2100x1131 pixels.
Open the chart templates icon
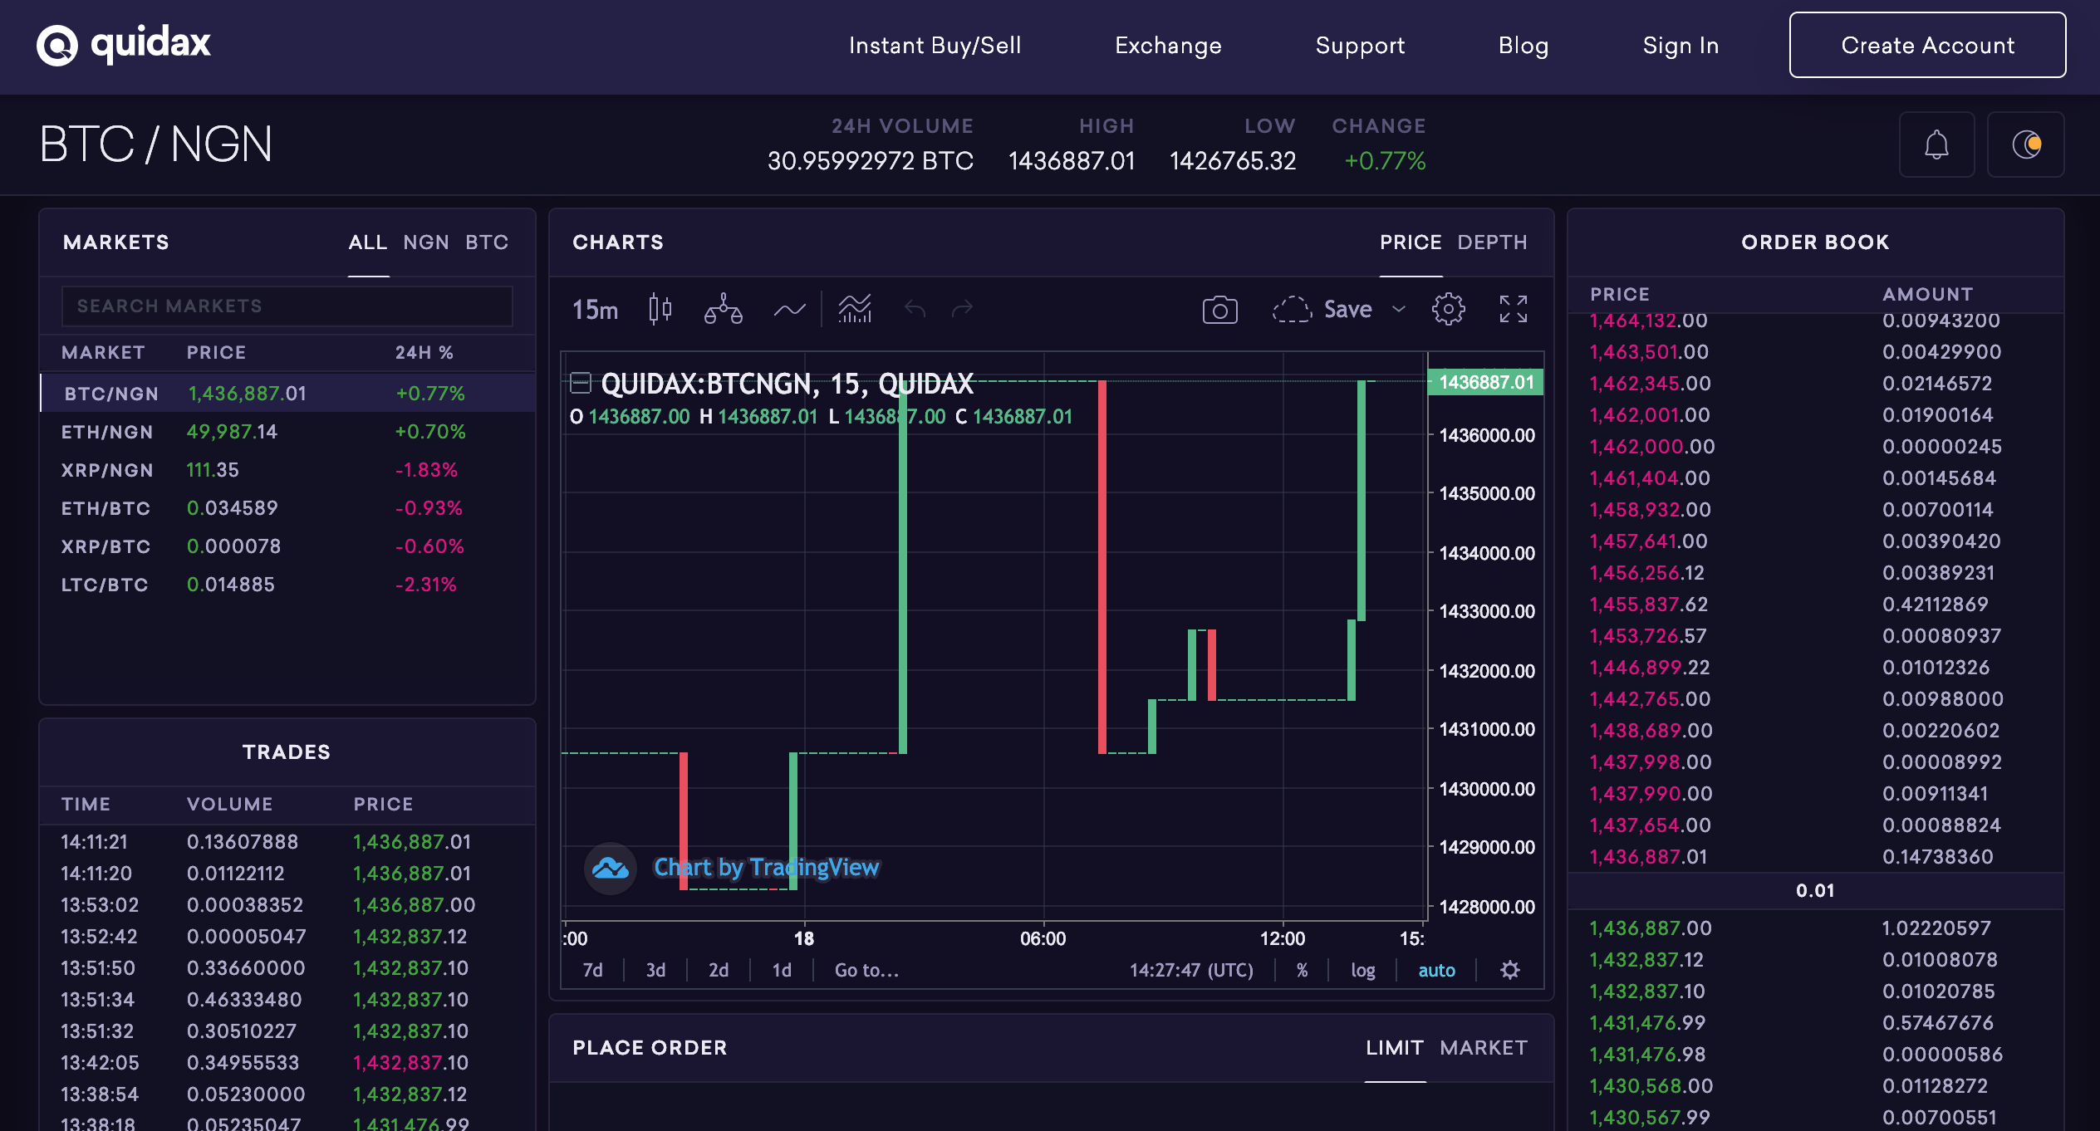(x=855, y=309)
